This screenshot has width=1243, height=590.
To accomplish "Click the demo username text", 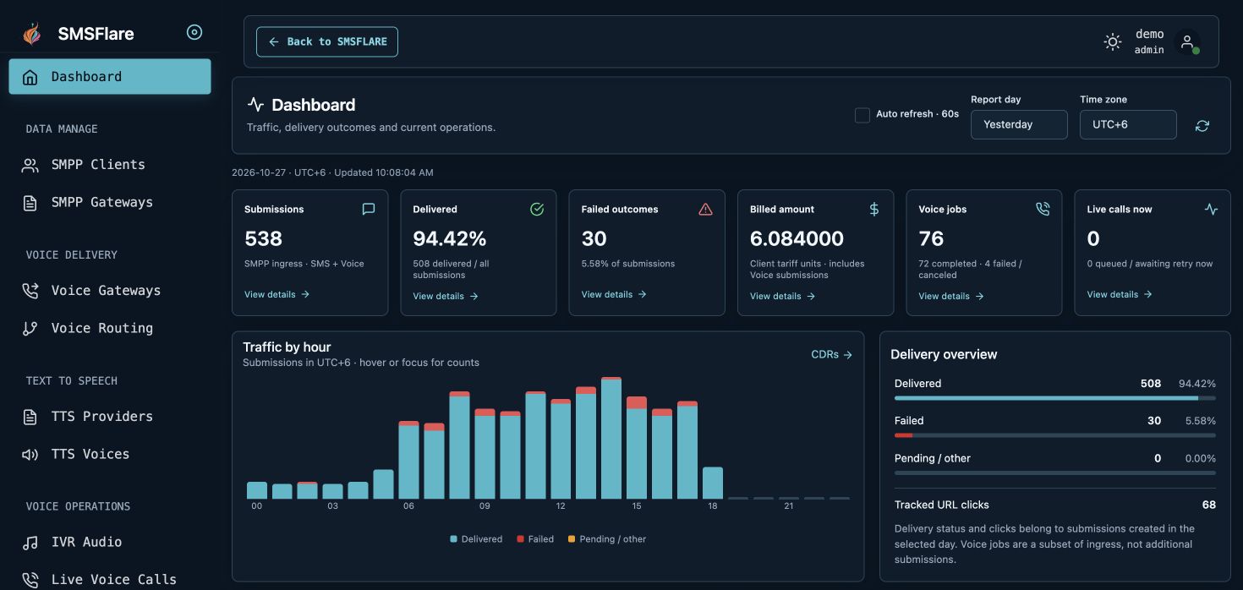I will pos(1149,35).
